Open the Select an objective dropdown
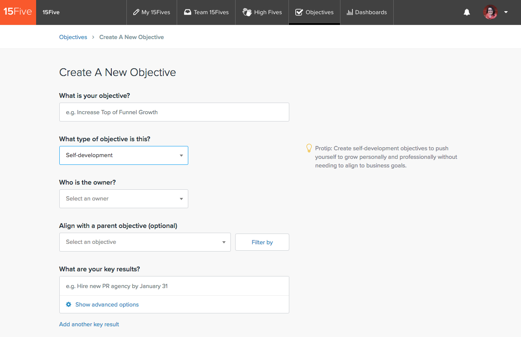Image resolution: width=521 pixels, height=337 pixels. coord(145,242)
